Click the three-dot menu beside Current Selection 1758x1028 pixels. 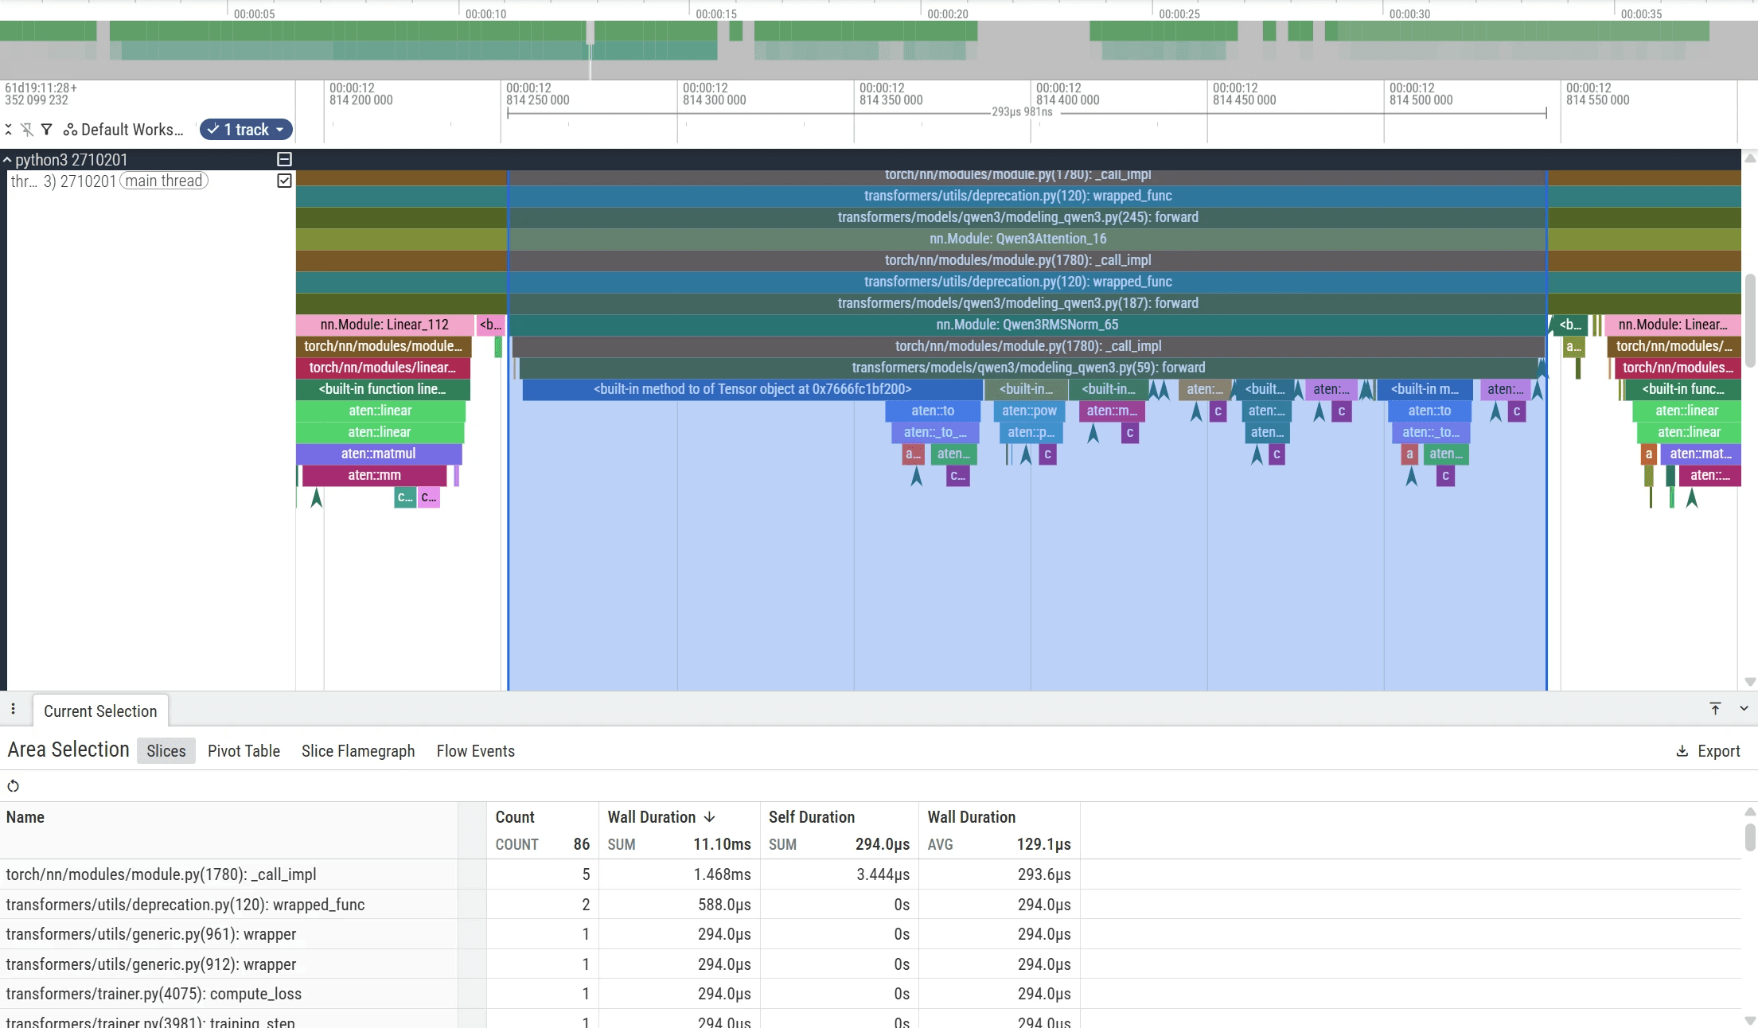(x=13, y=709)
